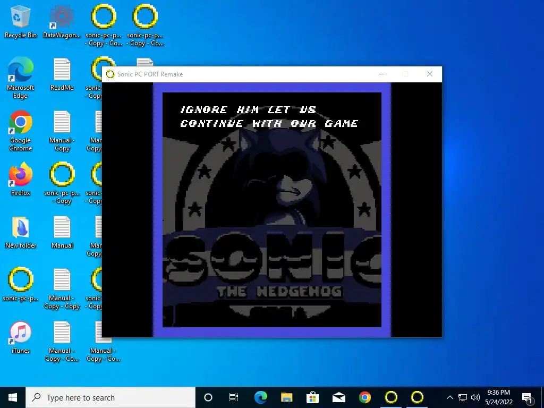The width and height of the screenshot is (544, 408).
Task: Switch to the second Sonic ring taskbar app
Action: click(417, 397)
